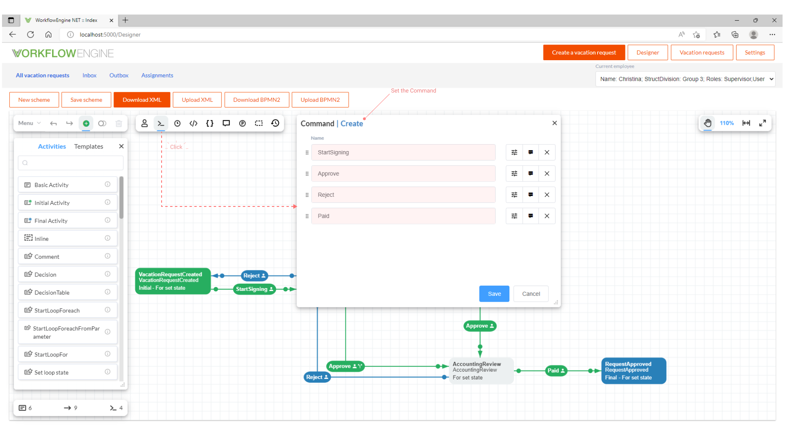Viewport: 787px width, 440px height.
Task: Click the dark-mode style toggle beside the add button
Action: click(102, 123)
